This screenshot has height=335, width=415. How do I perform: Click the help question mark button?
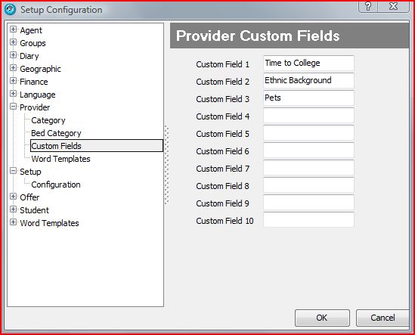[x=368, y=6]
